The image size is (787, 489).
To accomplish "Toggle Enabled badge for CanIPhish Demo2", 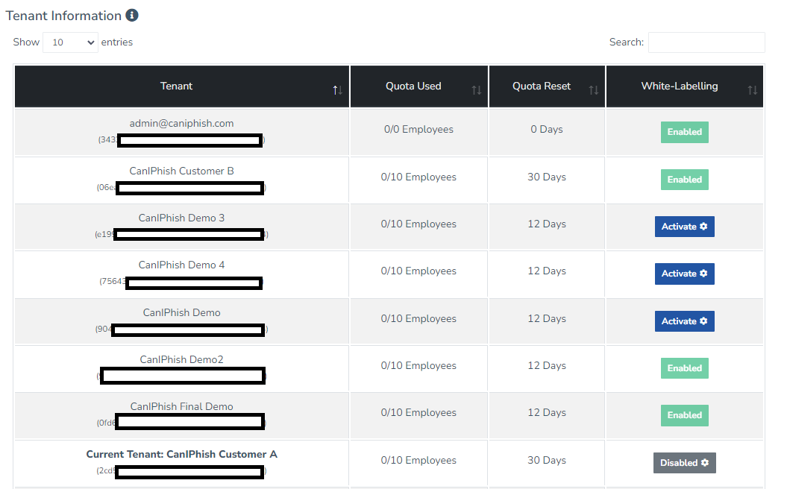I will [684, 367].
